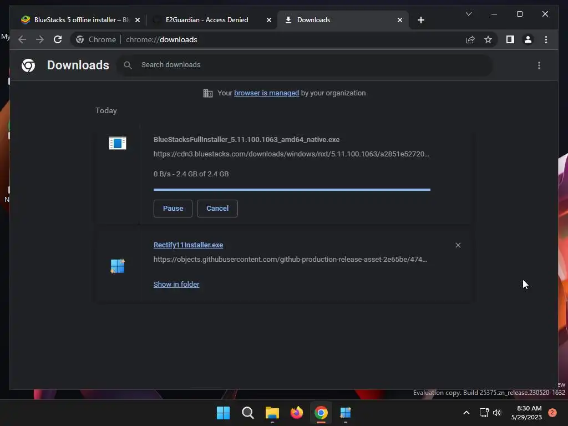Maximize the Chrome window
The image size is (568, 426).
pos(519,14)
